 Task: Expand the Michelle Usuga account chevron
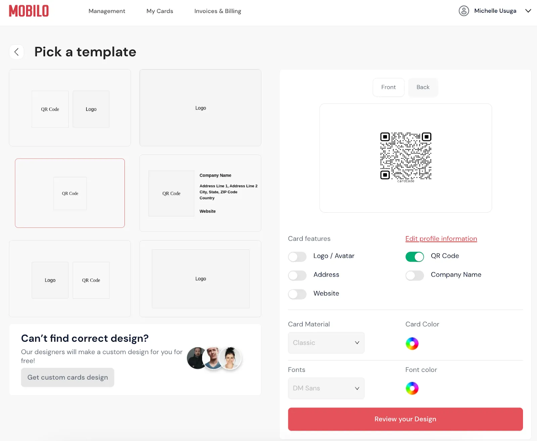(528, 11)
